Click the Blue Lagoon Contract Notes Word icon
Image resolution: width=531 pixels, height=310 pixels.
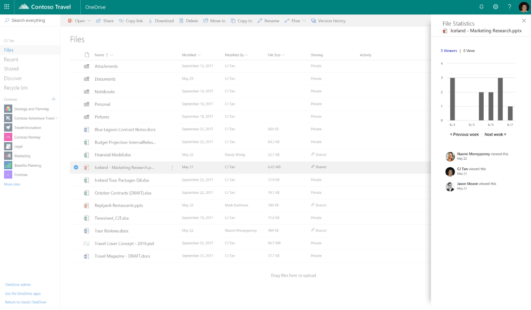click(x=86, y=130)
